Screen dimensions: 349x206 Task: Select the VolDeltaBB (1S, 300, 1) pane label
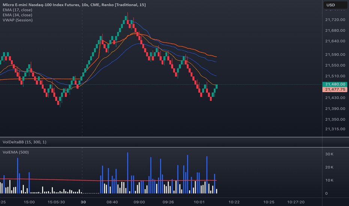pos(24,142)
